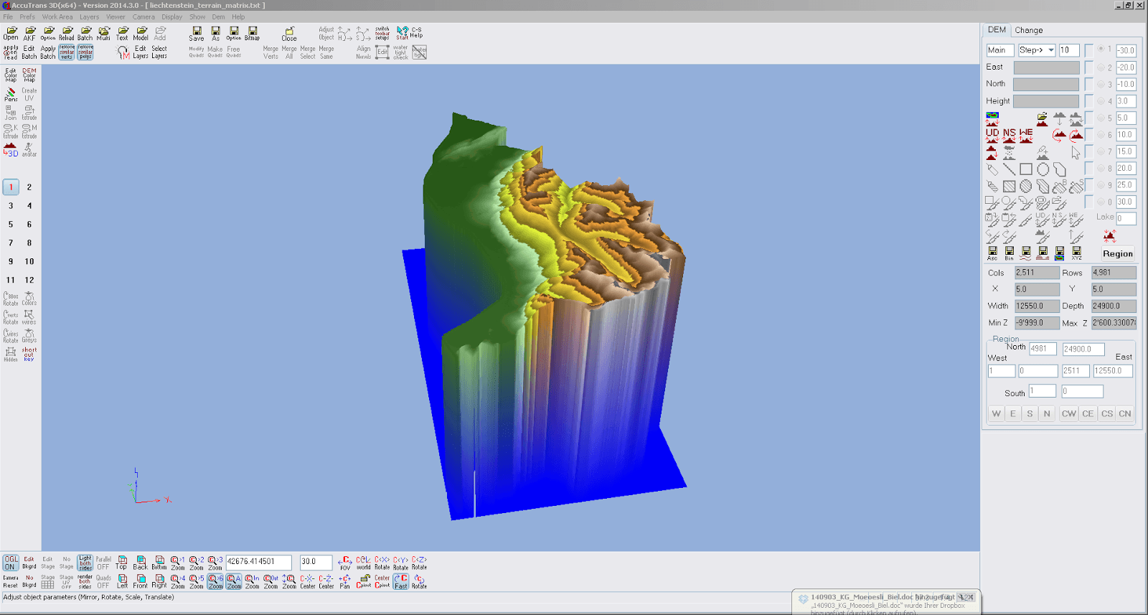Click the Reload file icon

pyautogui.click(x=67, y=33)
